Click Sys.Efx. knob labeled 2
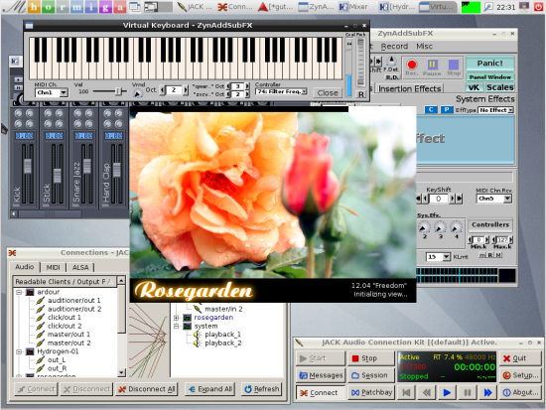Screen dimensions: 546x410 424,227
